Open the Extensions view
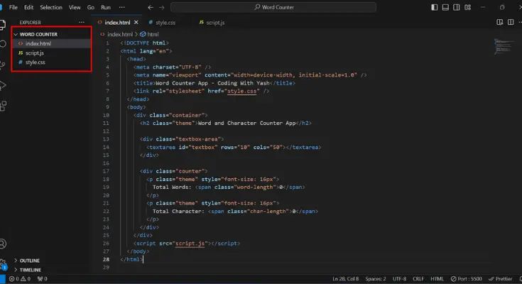The height and width of the screenshot is (284, 522). pos(3,106)
